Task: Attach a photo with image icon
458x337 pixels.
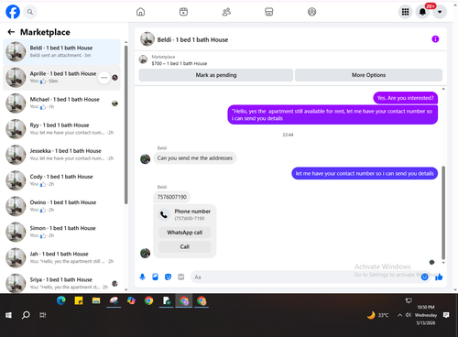Action: [155, 277]
